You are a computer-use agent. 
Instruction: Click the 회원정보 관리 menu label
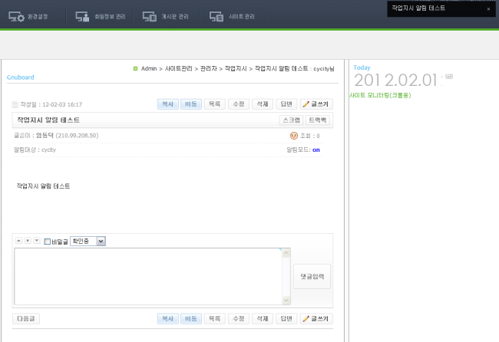tap(110, 17)
